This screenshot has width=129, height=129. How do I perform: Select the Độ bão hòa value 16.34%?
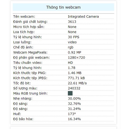pos(74,119)
